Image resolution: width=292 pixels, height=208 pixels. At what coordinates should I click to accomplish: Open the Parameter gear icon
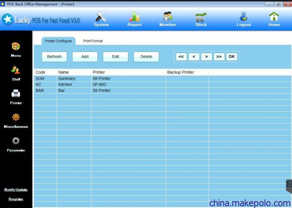point(15,141)
